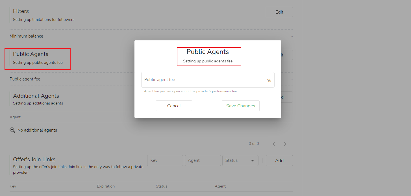Click the Key column header in links table

click(x=13, y=186)
